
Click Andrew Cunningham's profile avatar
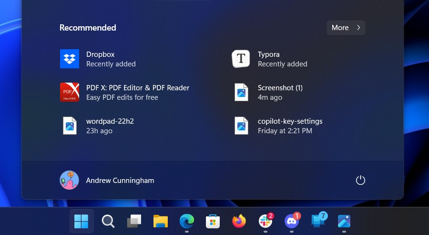pyautogui.click(x=70, y=180)
